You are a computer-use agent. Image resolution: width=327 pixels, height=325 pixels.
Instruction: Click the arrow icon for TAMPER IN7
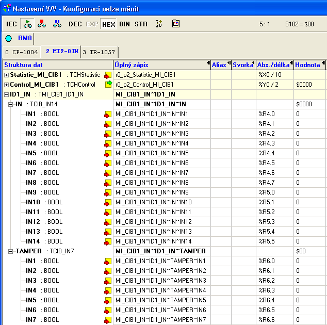point(108,320)
